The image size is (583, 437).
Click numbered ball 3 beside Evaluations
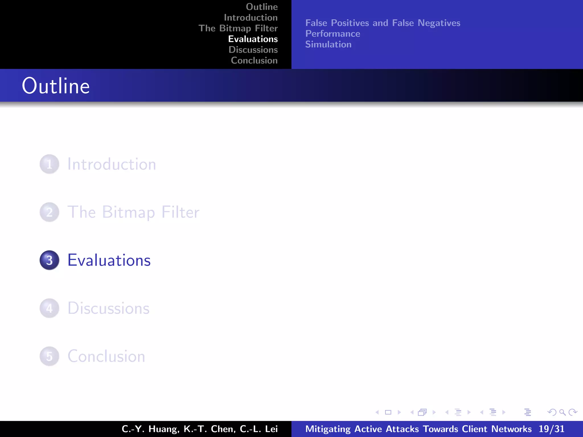pos(50,260)
